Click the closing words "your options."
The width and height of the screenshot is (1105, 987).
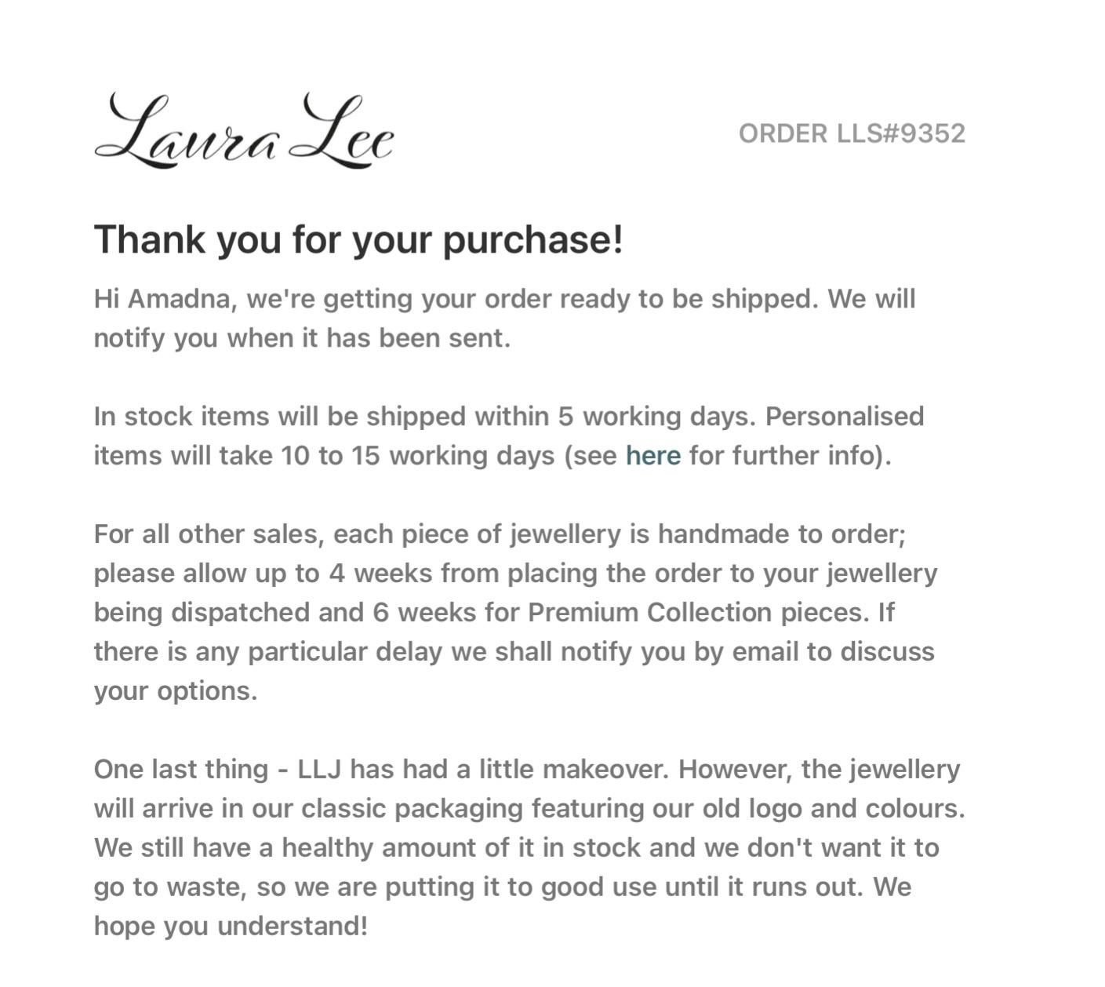click(176, 691)
